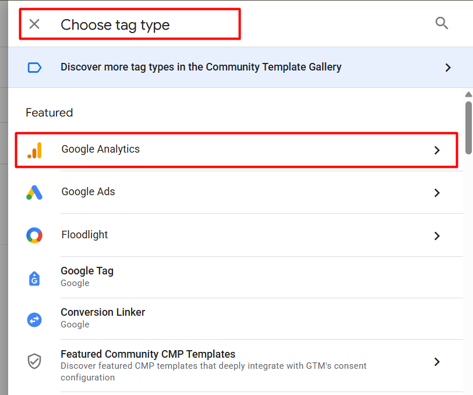
Task: Click the Google Ads logo icon
Action: (x=34, y=192)
